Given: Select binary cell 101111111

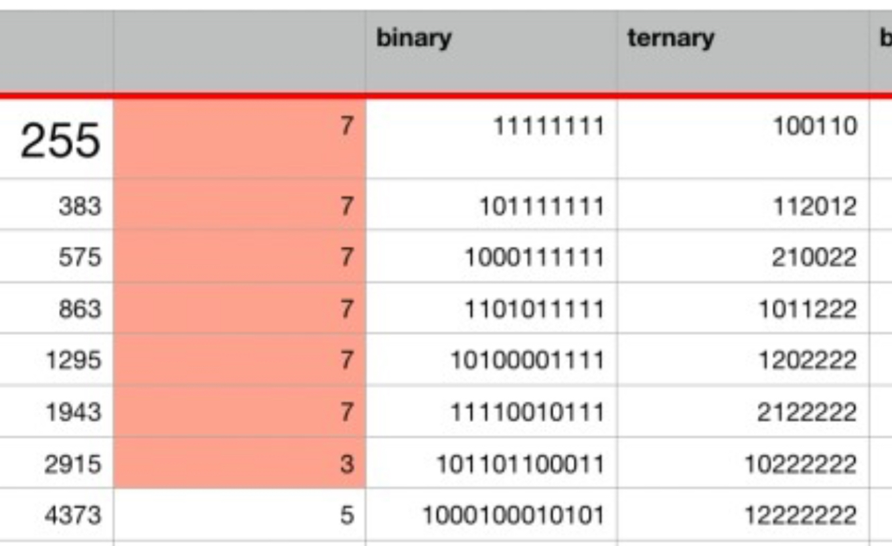Looking at the screenshot, I should (541, 206).
